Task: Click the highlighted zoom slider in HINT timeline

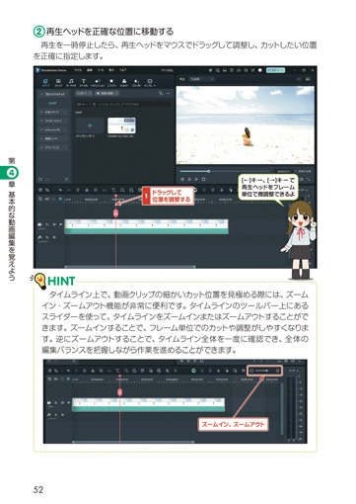Action: (x=264, y=371)
